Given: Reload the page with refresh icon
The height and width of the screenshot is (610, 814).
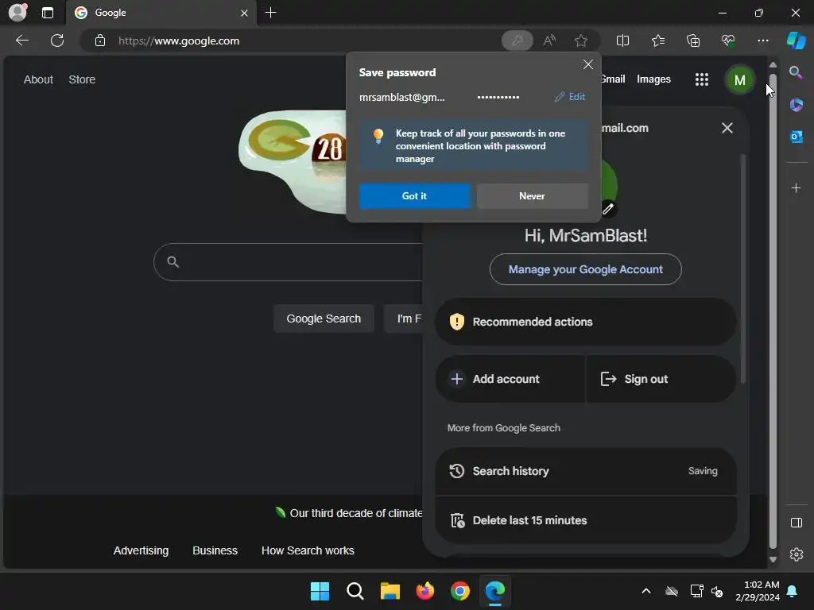Looking at the screenshot, I should click(x=57, y=41).
